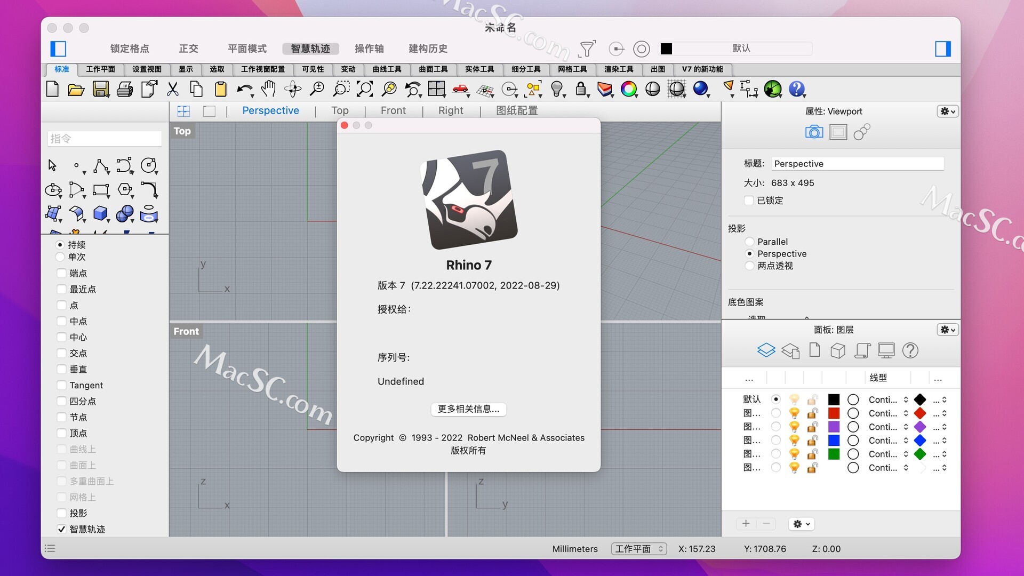
Task: Click the Undo arrow icon
Action: click(245, 89)
